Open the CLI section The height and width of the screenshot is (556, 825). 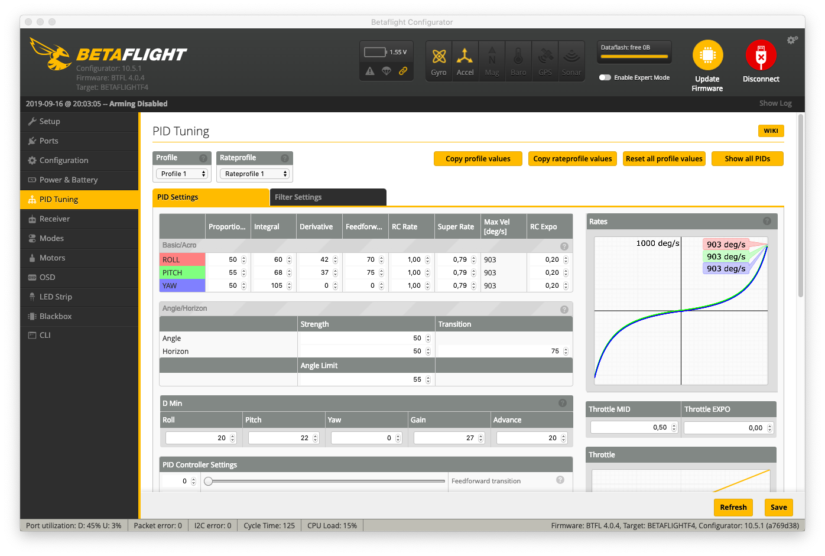click(80, 335)
